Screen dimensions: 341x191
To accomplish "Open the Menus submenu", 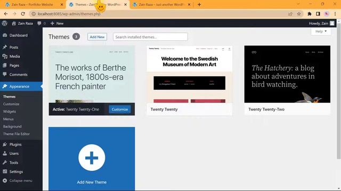I will [x=9, y=119].
